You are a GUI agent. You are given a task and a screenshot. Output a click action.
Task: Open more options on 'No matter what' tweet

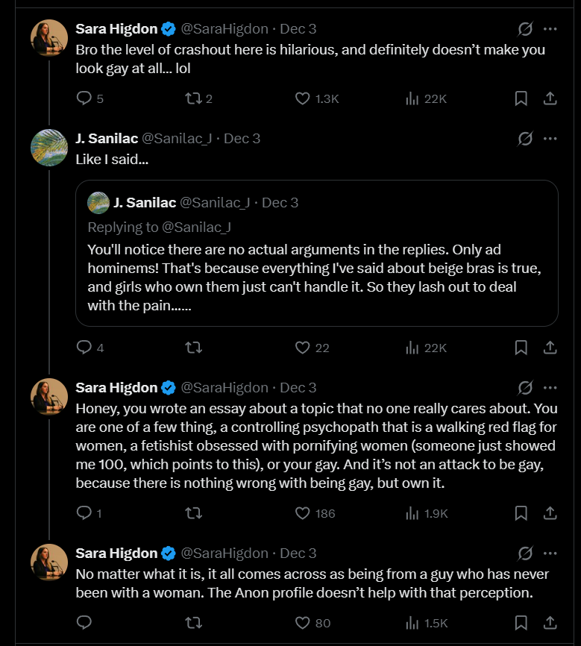[x=550, y=553]
